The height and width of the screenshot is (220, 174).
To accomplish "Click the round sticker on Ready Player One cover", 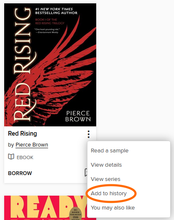I will point(75,214).
